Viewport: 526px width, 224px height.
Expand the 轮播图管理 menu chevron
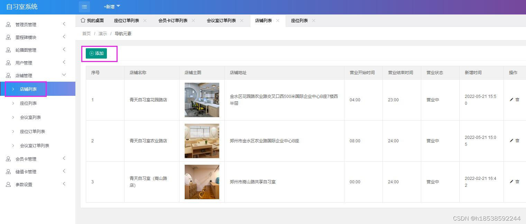click(x=64, y=49)
